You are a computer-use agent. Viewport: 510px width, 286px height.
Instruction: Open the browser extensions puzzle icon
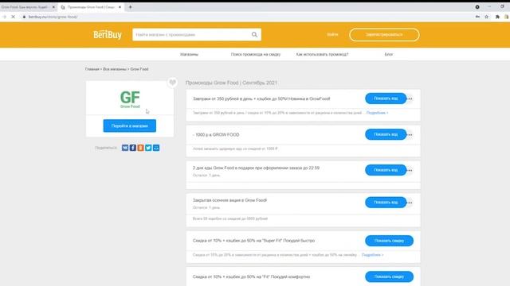click(497, 17)
